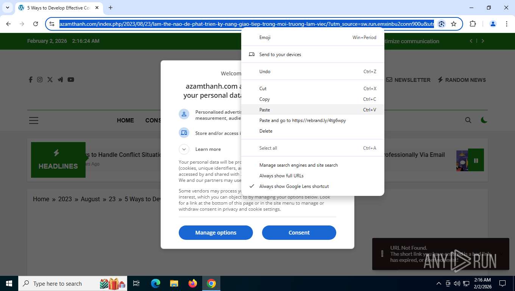
Task: Open Manage search engines and site search
Action: (x=313, y=165)
